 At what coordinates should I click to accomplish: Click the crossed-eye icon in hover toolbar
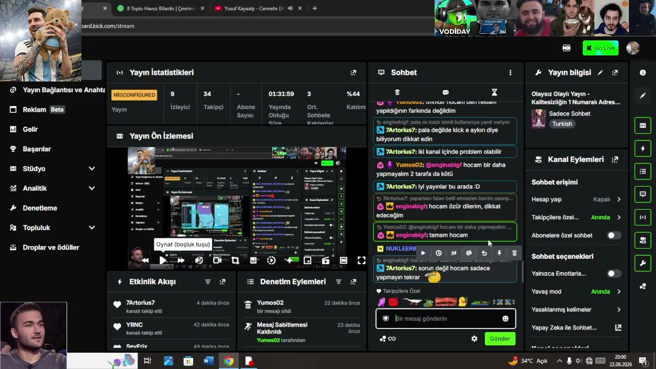pos(454,253)
